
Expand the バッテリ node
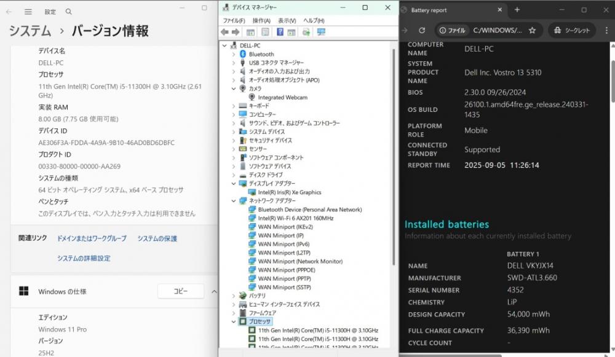click(234, 296)
